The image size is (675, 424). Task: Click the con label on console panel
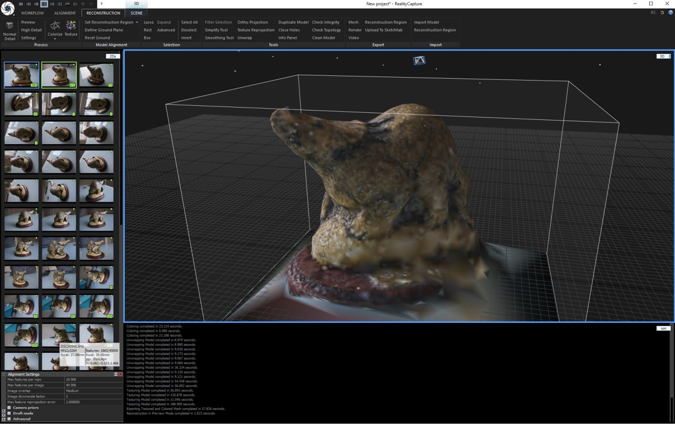pyautogui.click(x=663, y=329)
